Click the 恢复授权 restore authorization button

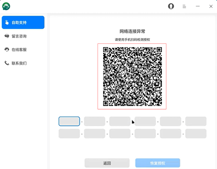[x=158, y=163]
